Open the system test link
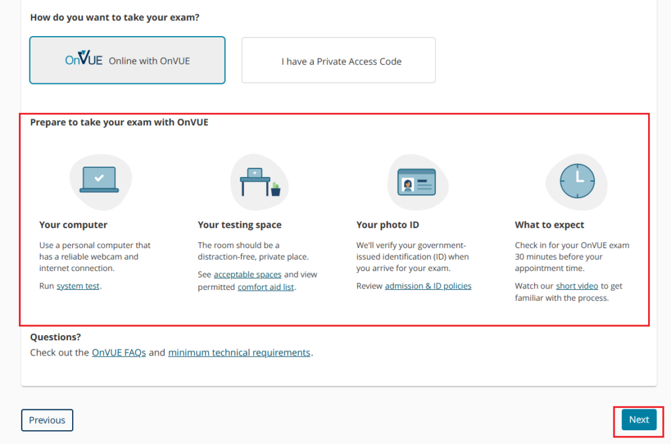Screen dimensions: 671x444 tap(78, 286)
